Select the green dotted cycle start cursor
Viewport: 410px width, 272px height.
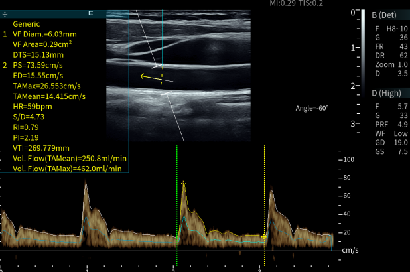click(x=177, y=199)
